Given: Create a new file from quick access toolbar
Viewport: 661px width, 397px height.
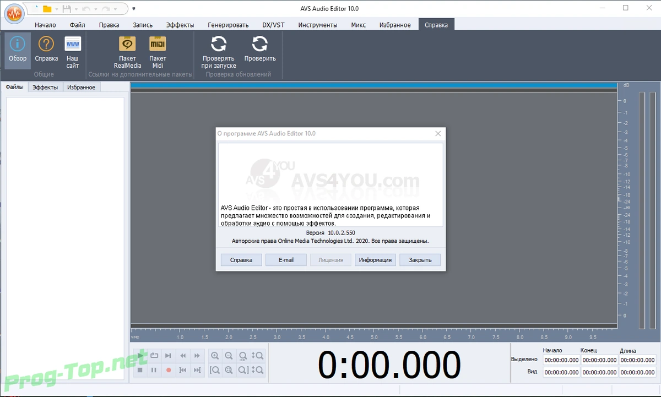Looking at the screenshot, I should 35,9.
